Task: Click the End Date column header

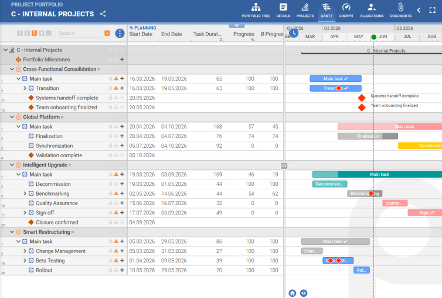Action: point(172,34)
